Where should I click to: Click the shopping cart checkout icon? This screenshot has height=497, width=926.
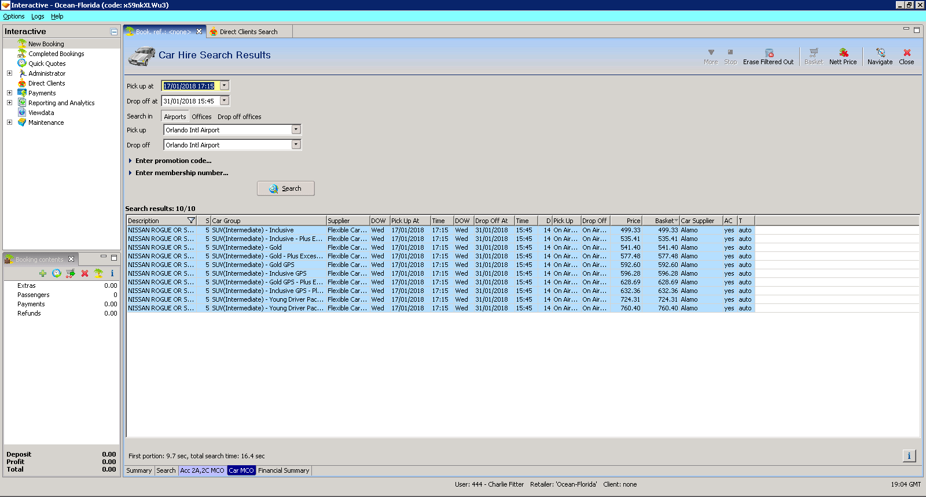coord(71,273)
